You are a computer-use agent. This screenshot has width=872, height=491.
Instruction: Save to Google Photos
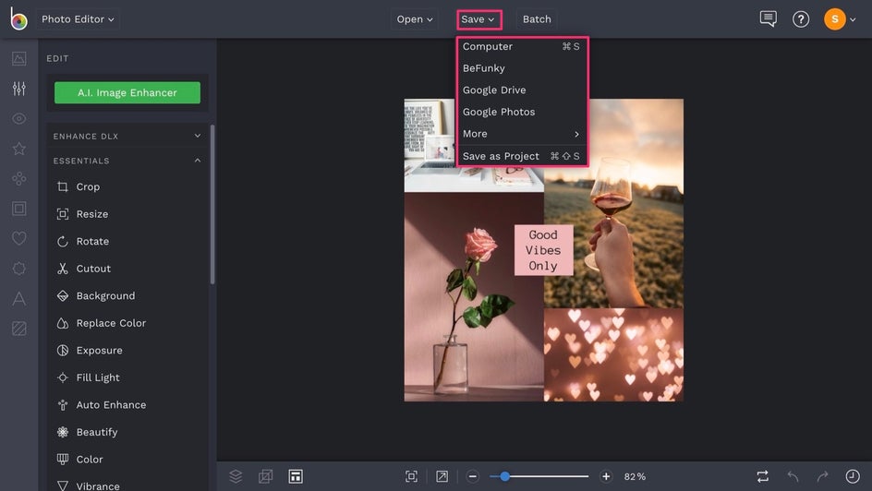pos(521,112)
